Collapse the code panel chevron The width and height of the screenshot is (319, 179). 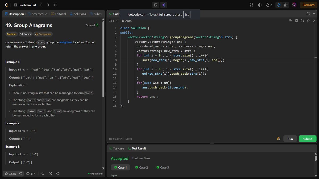[314, 14]
